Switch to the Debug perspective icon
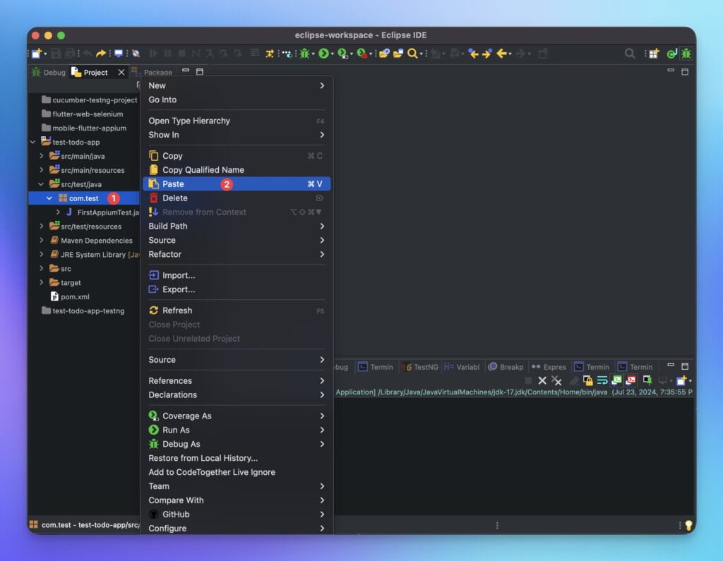This screenshot has height=561, width=723. [x=686, y=54]
